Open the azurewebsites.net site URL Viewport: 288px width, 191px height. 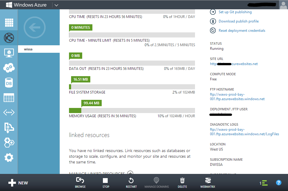click(x=234, y=64)
